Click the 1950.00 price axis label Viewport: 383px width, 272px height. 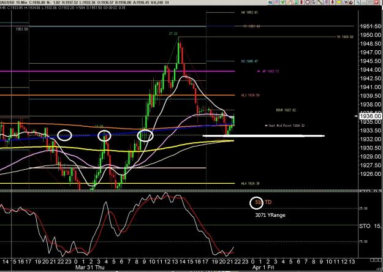pyautogui.click(x=371, y=35)
